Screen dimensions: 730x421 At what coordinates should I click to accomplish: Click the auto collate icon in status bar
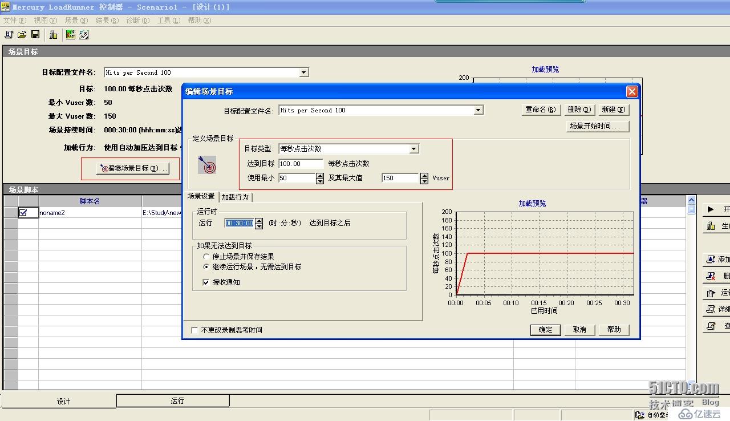[640, 415]
